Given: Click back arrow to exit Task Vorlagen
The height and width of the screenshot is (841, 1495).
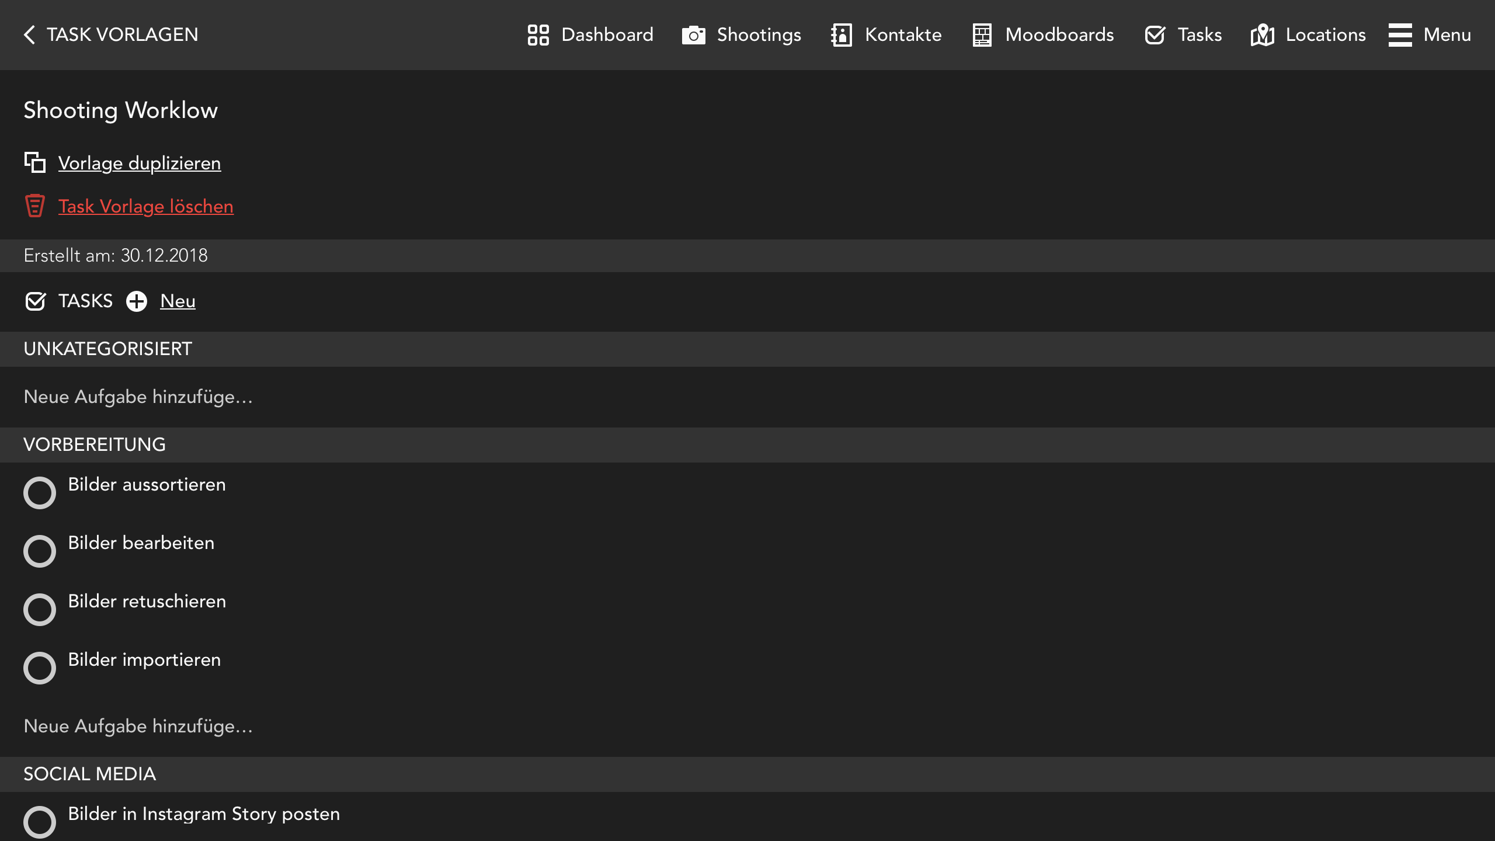Looking at the screenshot, I should point(29,35).
